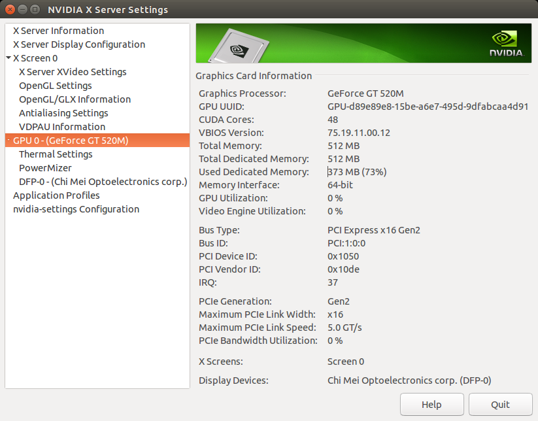Minimize the NVIDIA settings window

(23, 9)
